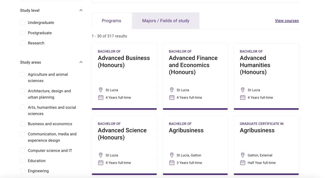Switch to the Majors / Fields of study tab
This screenshot has height=178, width=328.
click(166, 21)
